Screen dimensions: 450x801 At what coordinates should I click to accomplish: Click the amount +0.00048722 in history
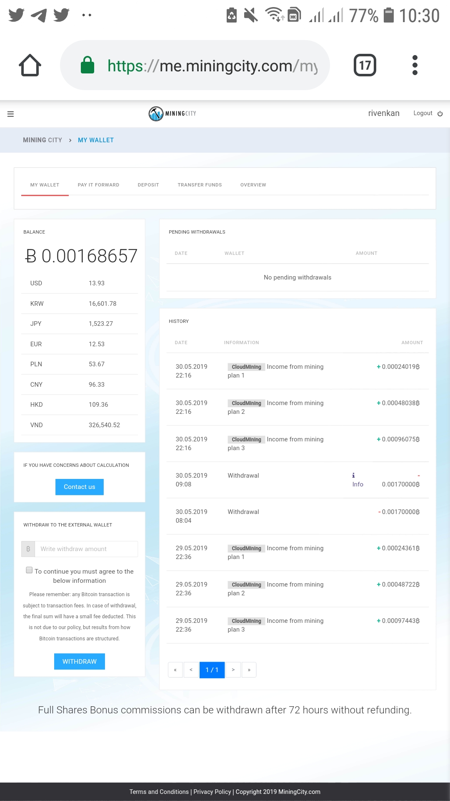point(398,584)
